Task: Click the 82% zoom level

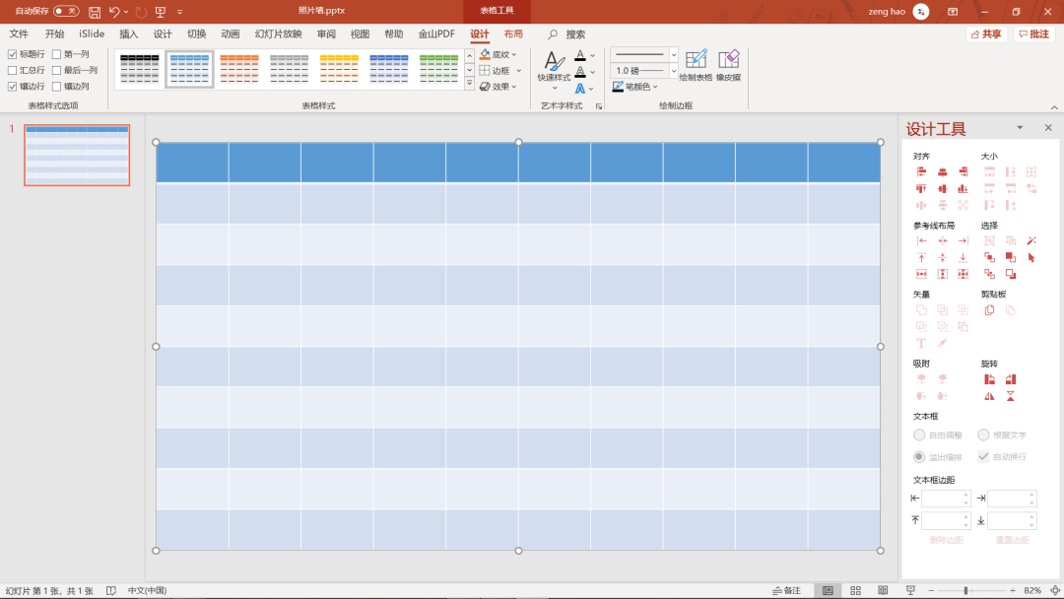Action: click(1032, 590)
